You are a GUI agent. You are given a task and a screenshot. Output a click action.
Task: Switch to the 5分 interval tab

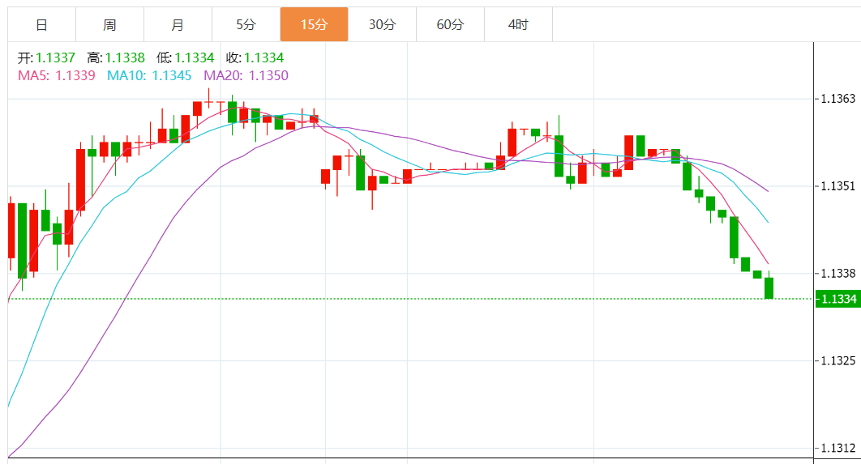pyautogui.click(x=246, y=25)
